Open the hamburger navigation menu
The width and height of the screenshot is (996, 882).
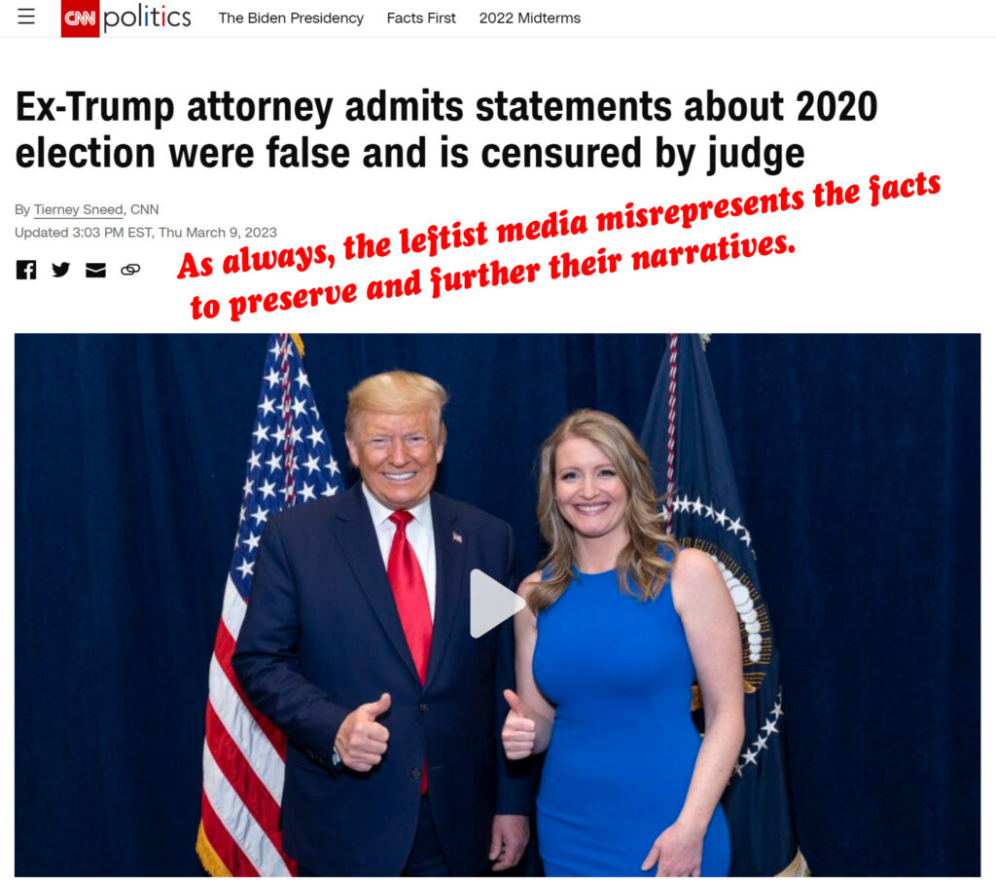(x=26, y=17)
